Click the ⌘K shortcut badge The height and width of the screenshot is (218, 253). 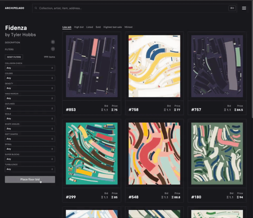coord(232,8)
